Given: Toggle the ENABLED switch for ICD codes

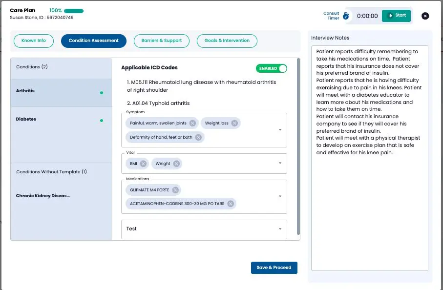Looking at the screenshot, I should (x=272, y=68).
